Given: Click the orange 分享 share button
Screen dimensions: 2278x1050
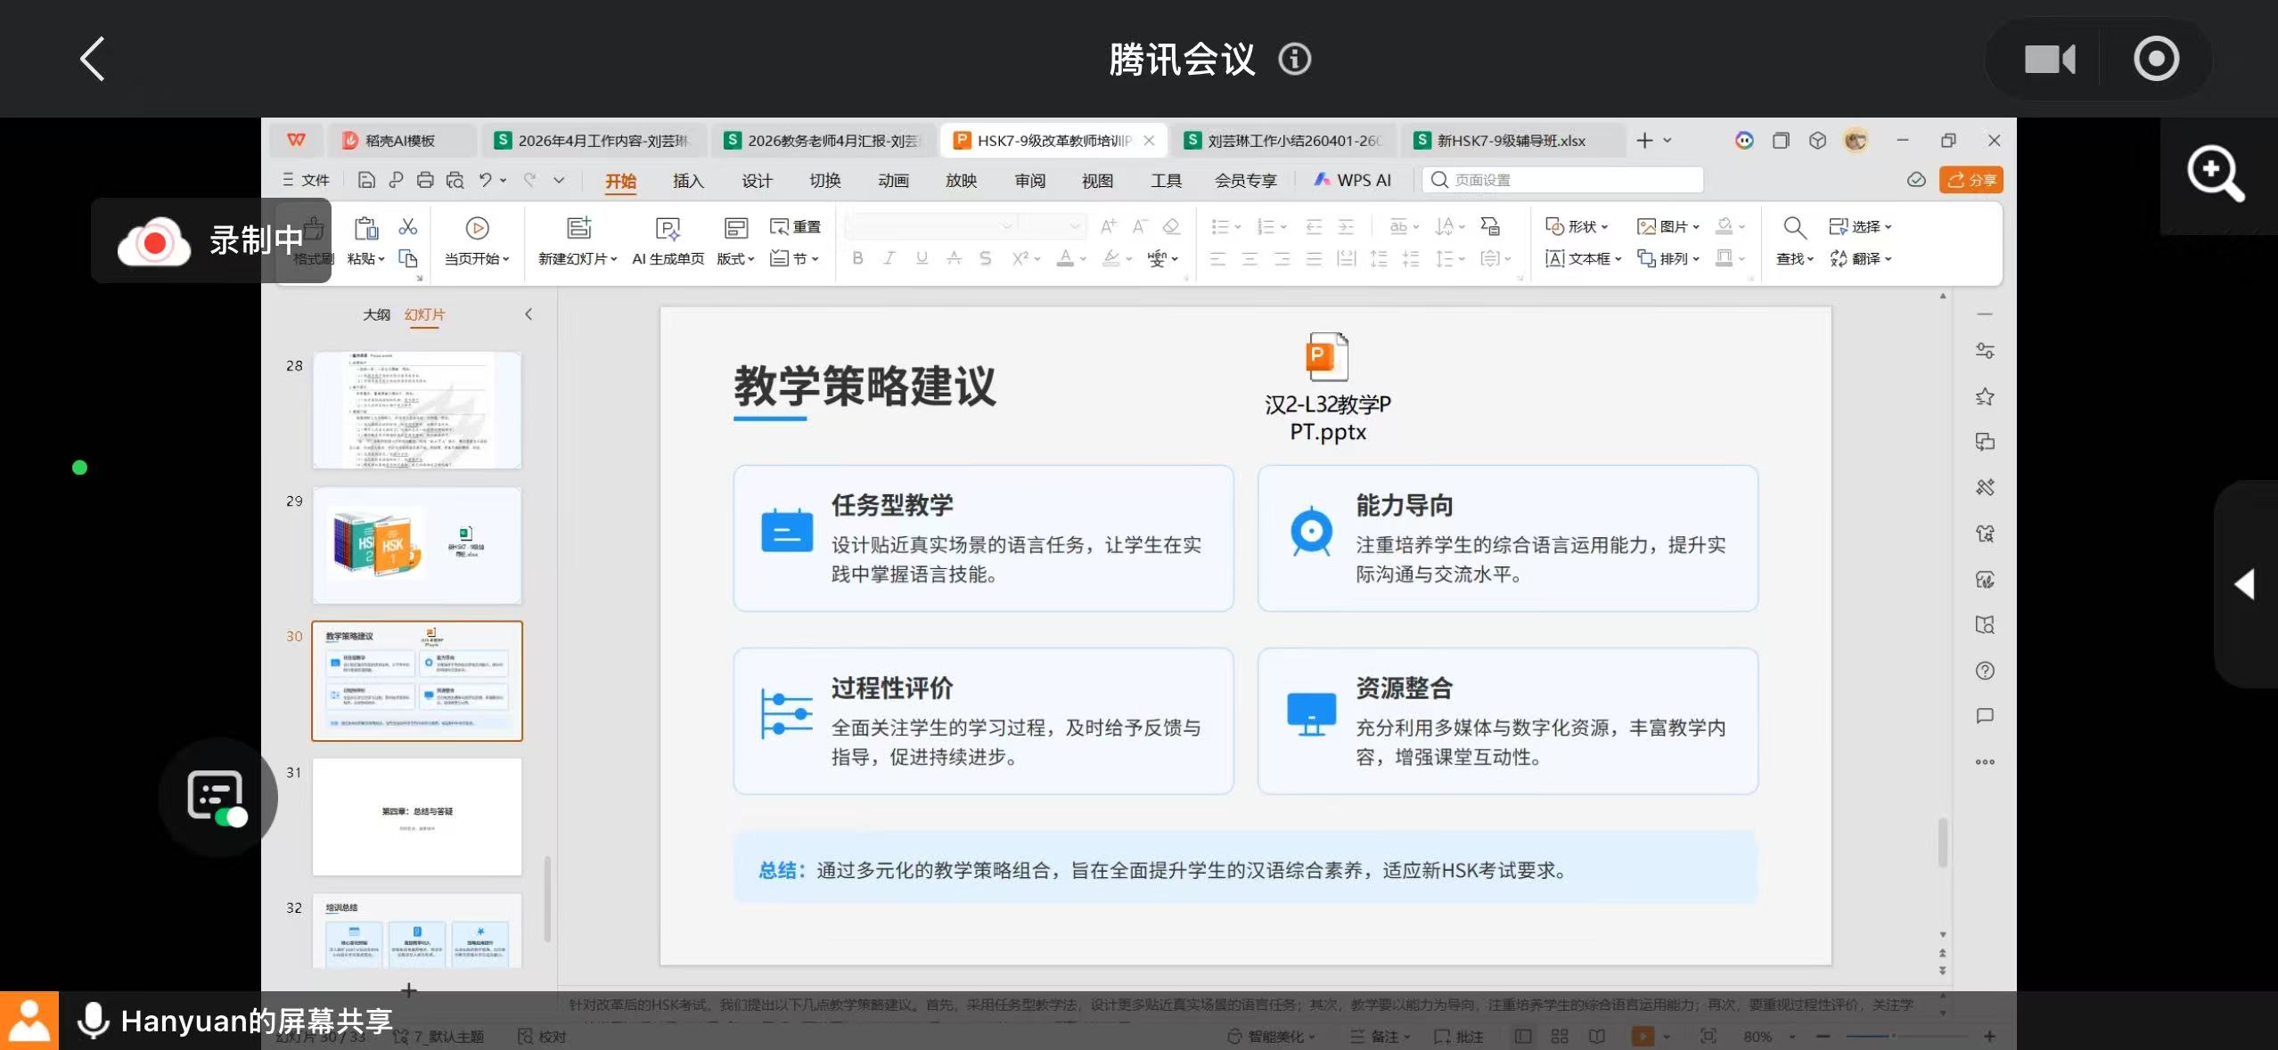Looking at the screenshot, I should (1971, 180).
